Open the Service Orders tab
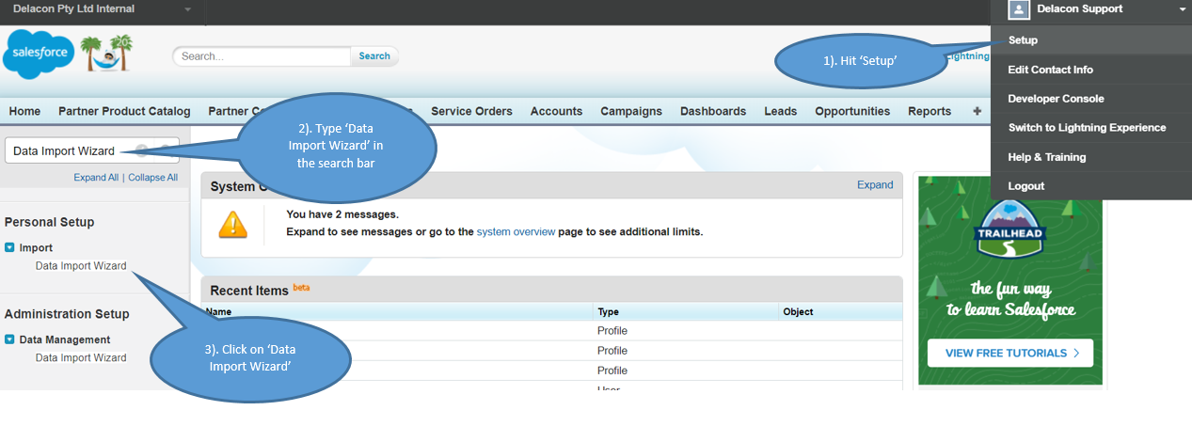Image resolution: width=1192 pixels, height=442 pixels. (x=471, y=111)
